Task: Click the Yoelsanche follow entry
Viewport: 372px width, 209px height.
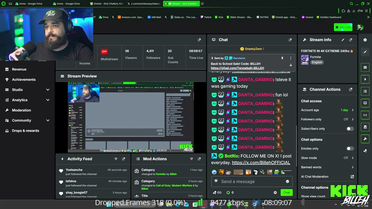Action: pos(93,172)
